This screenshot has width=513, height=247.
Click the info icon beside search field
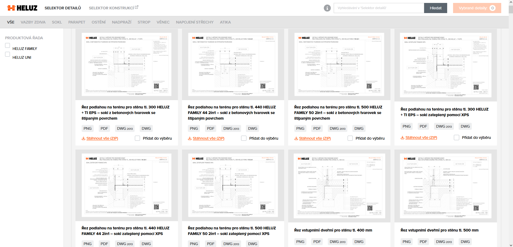(327, 8)
